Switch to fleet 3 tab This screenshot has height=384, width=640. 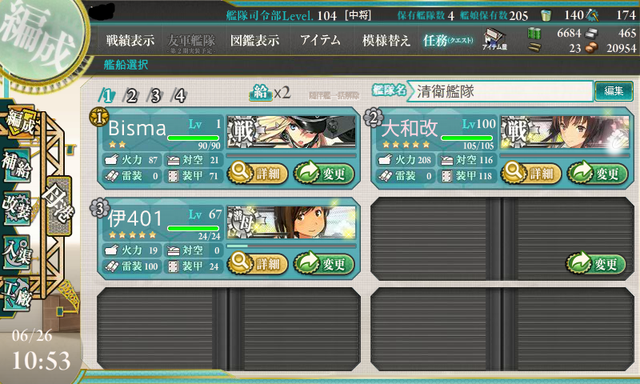click(x=155, y=95)
